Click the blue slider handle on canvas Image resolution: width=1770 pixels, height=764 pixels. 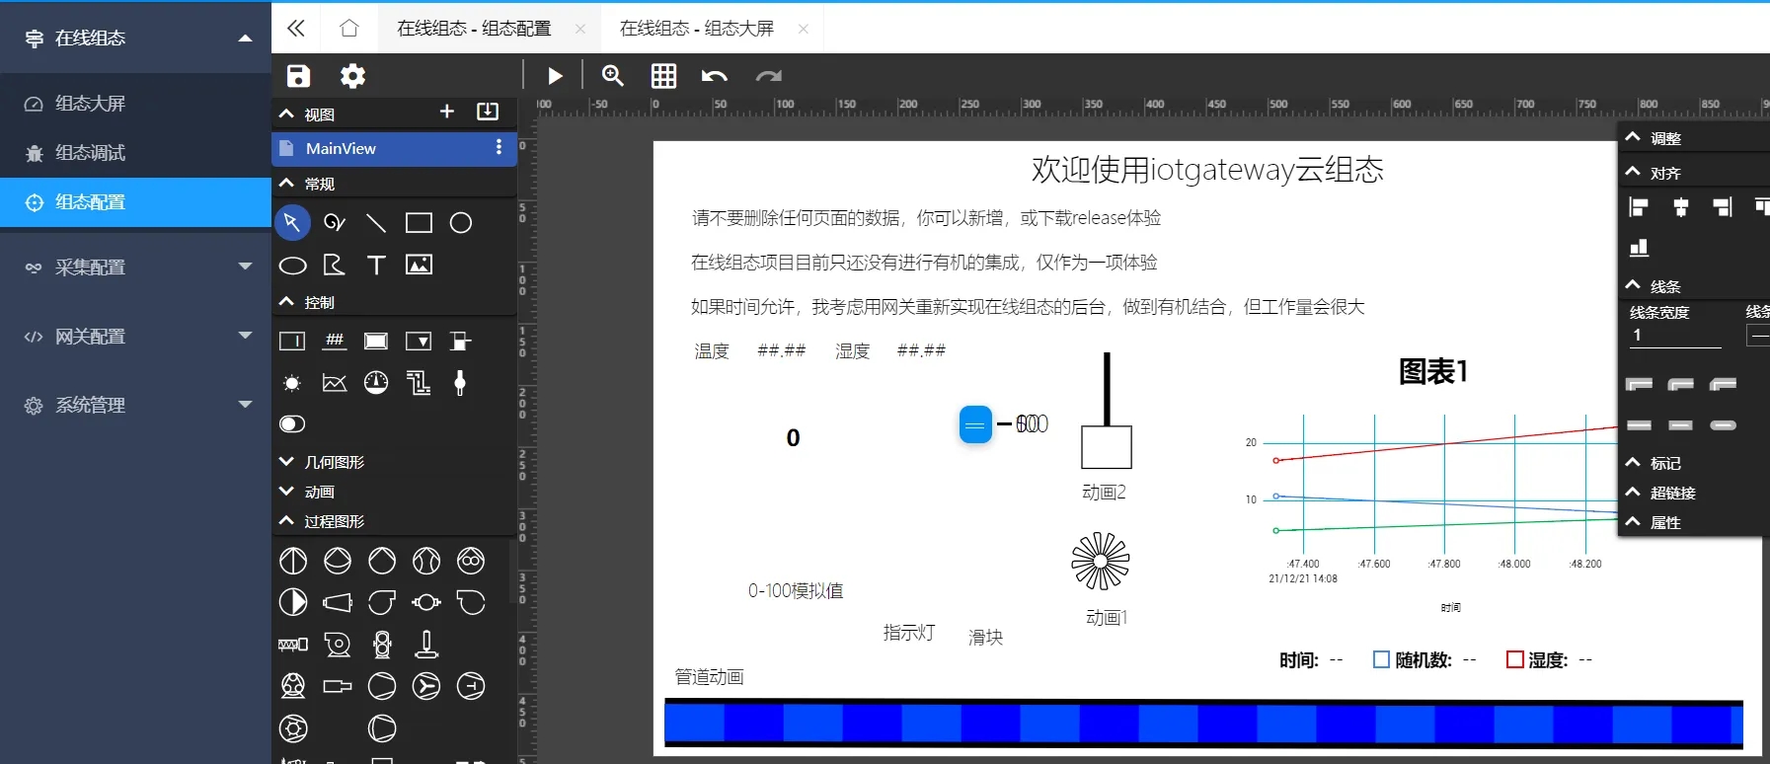[x=975, y=424]
